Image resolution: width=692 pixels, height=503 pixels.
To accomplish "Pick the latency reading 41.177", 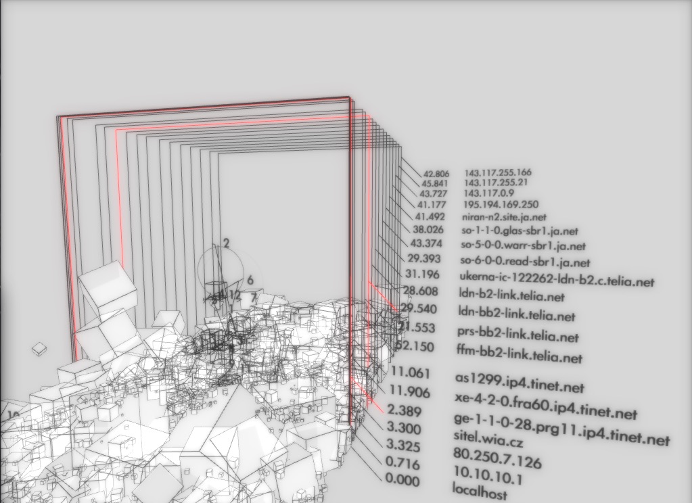I will pos(432,205).
